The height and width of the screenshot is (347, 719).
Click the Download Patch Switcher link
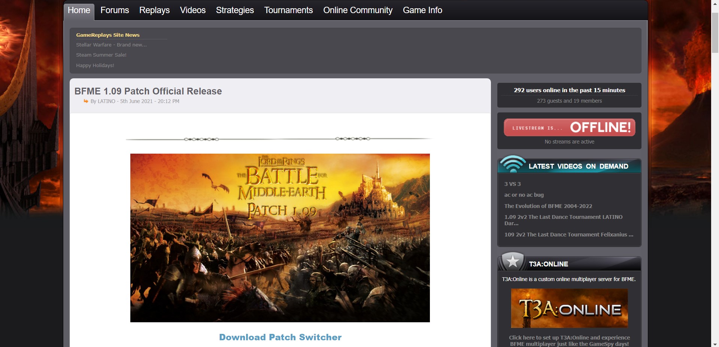(x=280, y=337)
